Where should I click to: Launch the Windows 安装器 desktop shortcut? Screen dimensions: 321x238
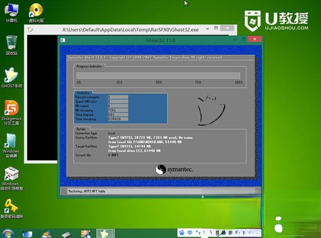pos(11,146)
